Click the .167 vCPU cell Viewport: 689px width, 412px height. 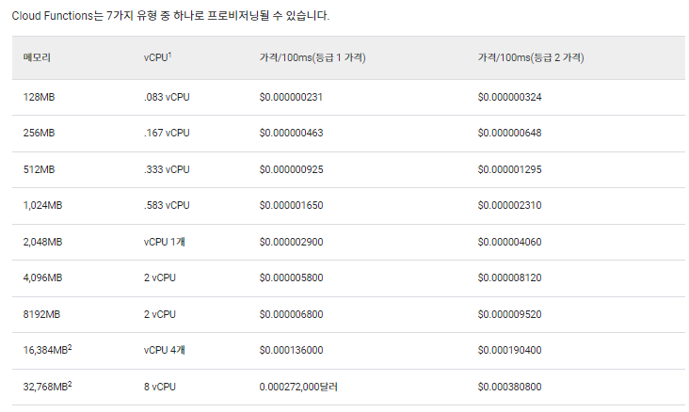(167, 133)
